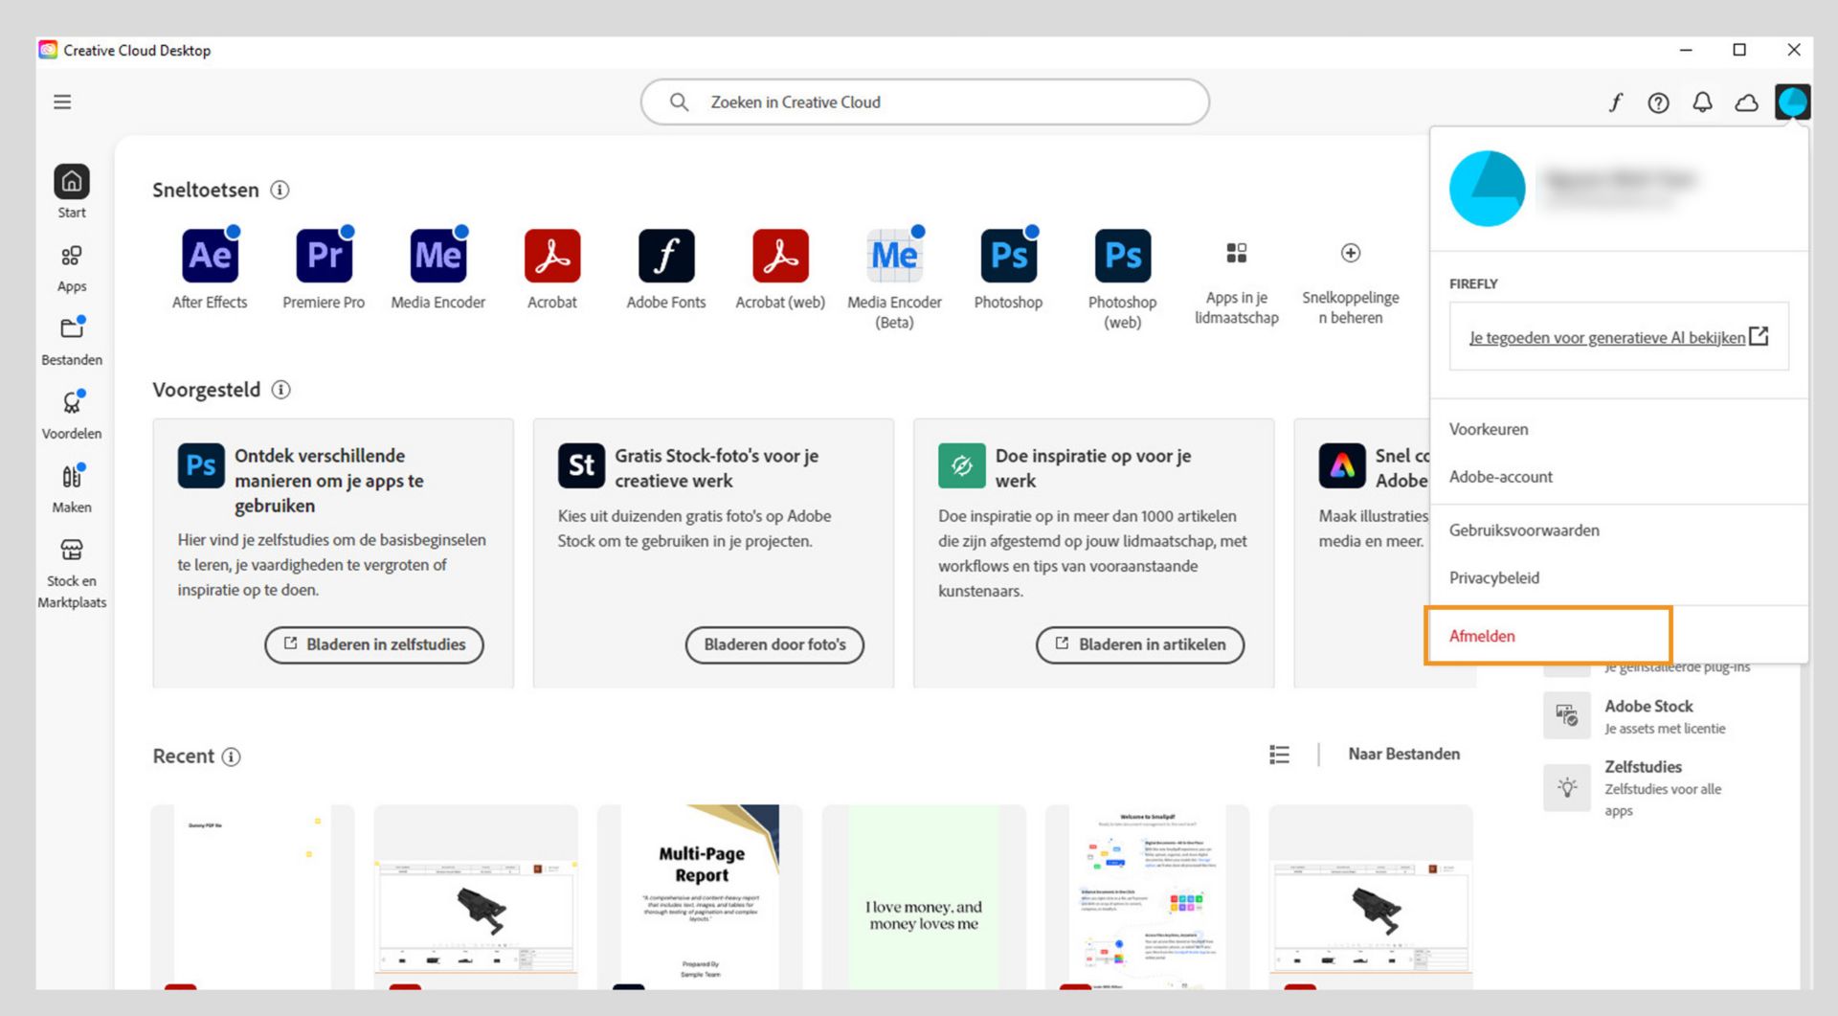Launch Premiere Pro shortcut
This screenshot has width=1838, height=1016.
click(324, 256)
